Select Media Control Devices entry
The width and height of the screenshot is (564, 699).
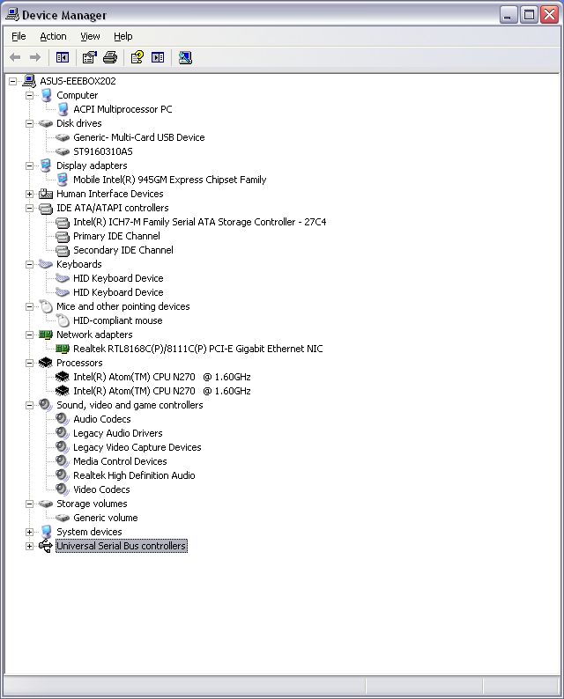pyautogui.click(x=120, y=461)
